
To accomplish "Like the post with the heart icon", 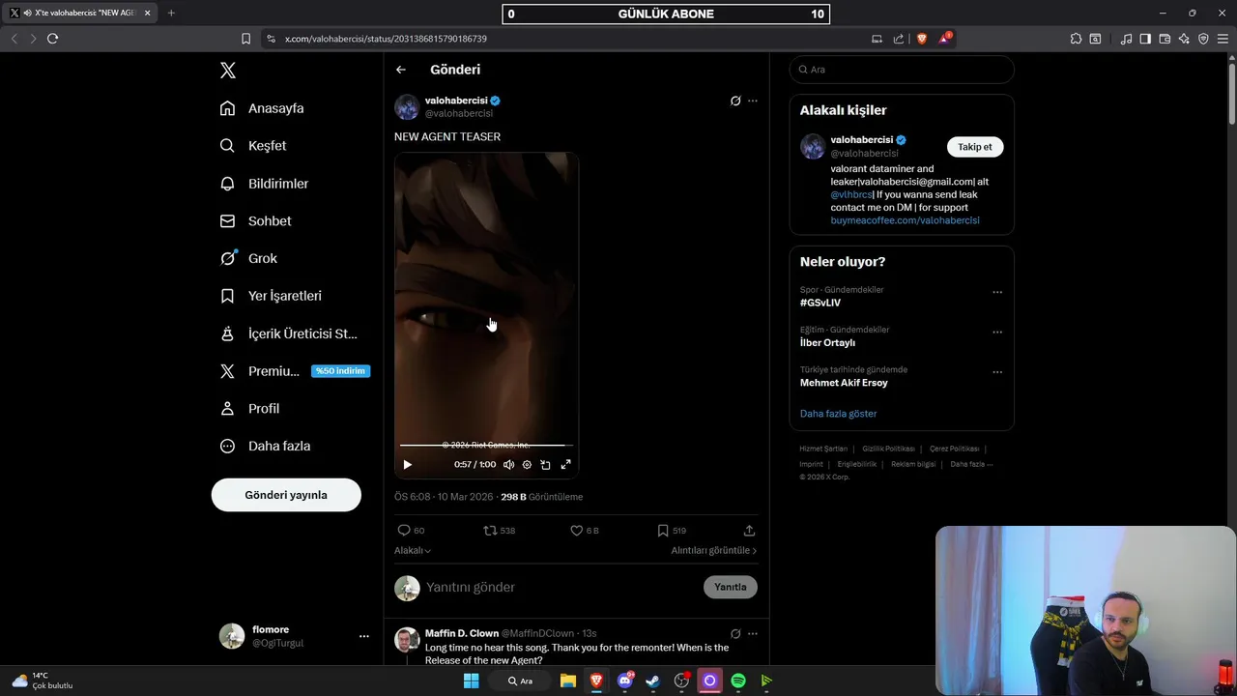I will (x=577, y=531).
